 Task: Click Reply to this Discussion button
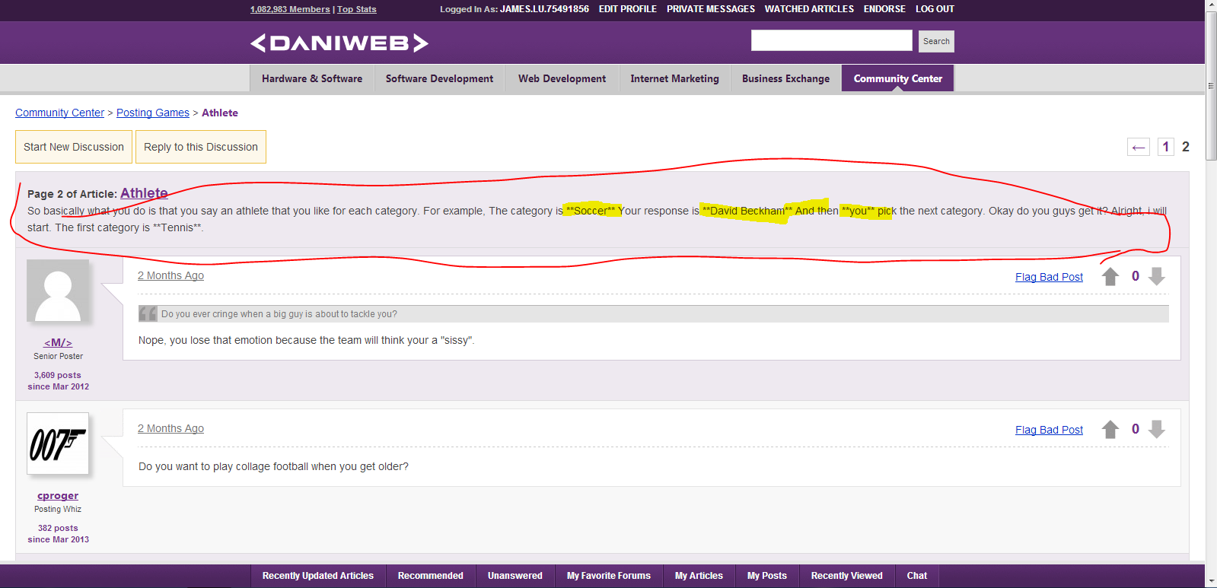click(201, 147)
